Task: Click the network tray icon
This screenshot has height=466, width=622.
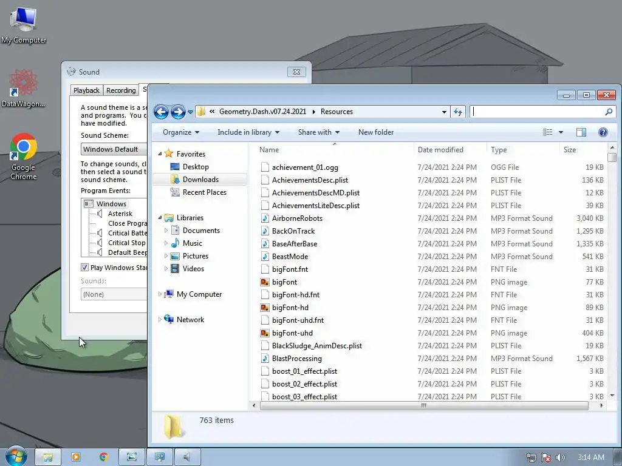Action: 531,458
